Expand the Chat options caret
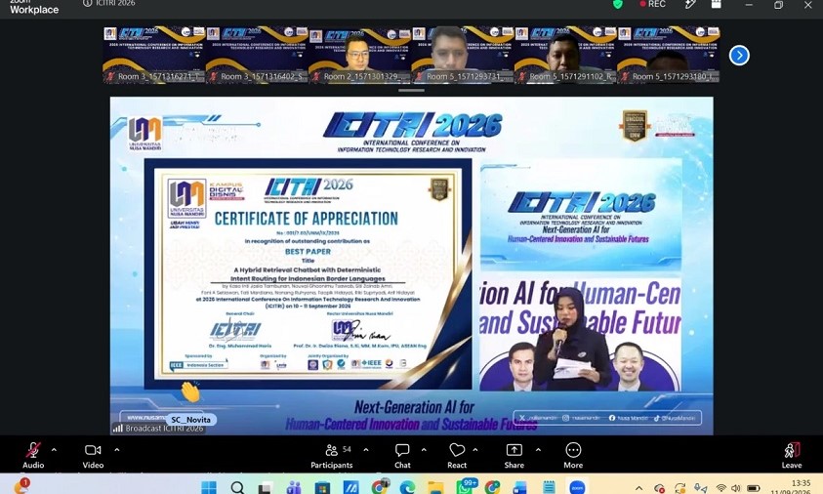This screenshot has width=823, height=494. tap(424, 450)
